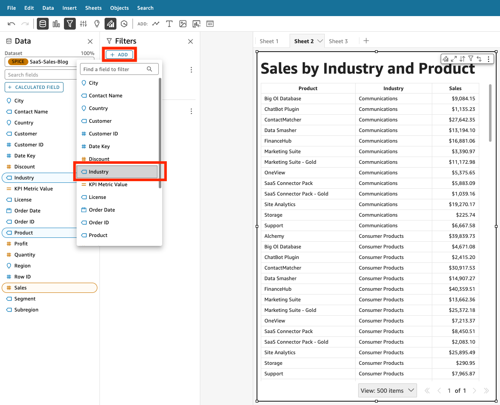
Task: Click the CALCULATED FIELD button
Action: 34,87
